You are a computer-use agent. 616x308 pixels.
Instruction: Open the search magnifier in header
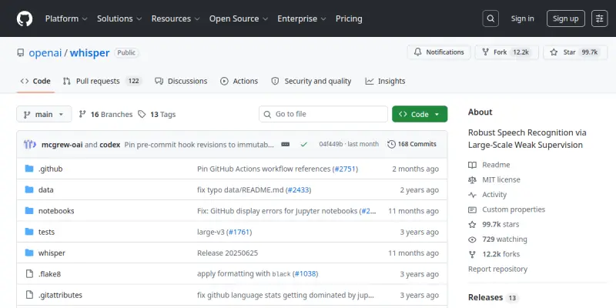490,18
